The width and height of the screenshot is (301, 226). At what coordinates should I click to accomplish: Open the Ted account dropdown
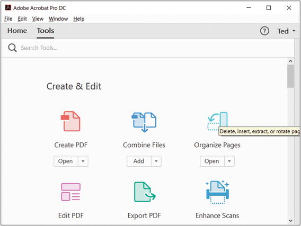click(x=286, y=31)
